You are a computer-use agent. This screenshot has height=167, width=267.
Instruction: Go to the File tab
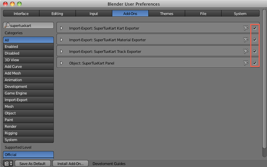(x=203, y=13)
